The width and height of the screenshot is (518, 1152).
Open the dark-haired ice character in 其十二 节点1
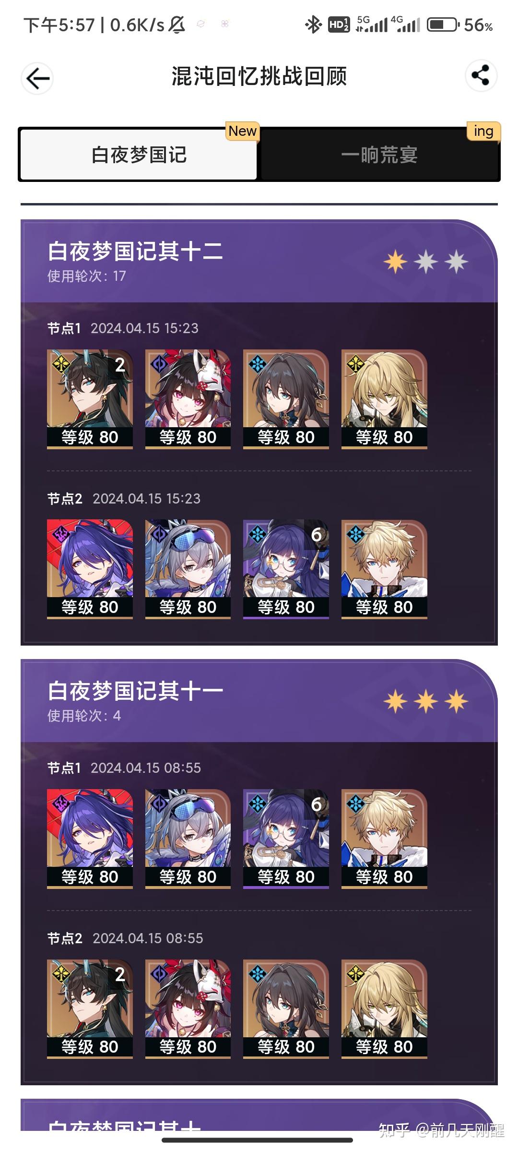[286, 399]
